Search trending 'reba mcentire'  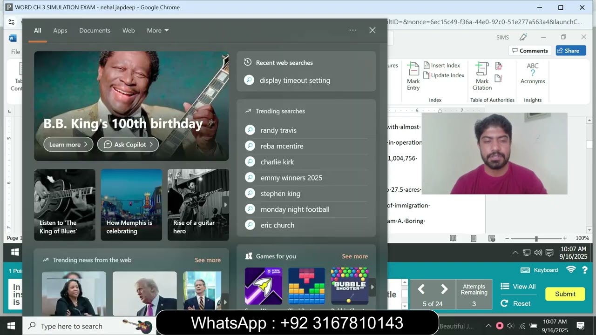(306, 146)
